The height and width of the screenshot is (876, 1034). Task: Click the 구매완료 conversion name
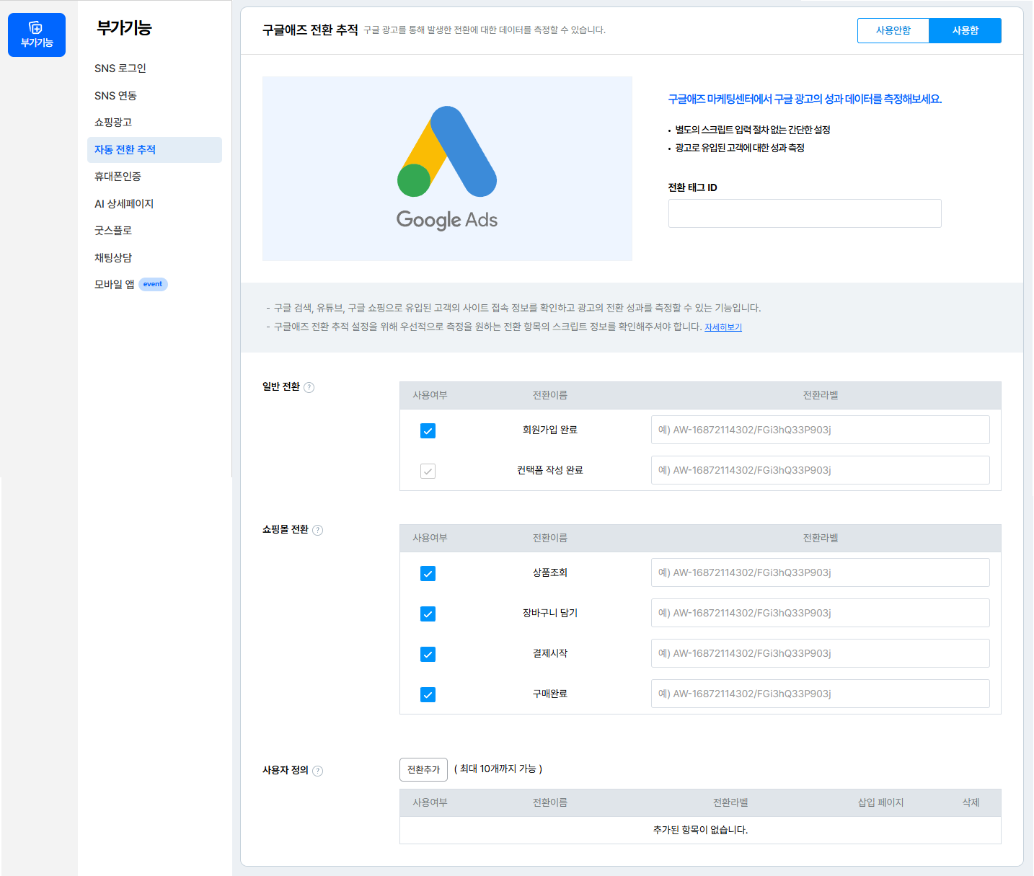pyautogui.click(x=550, y=694)
